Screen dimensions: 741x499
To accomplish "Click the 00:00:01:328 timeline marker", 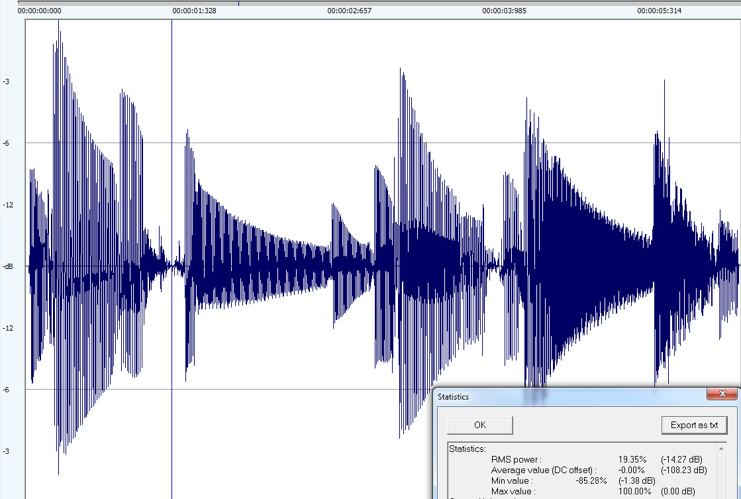I will [x=194, y=11].
